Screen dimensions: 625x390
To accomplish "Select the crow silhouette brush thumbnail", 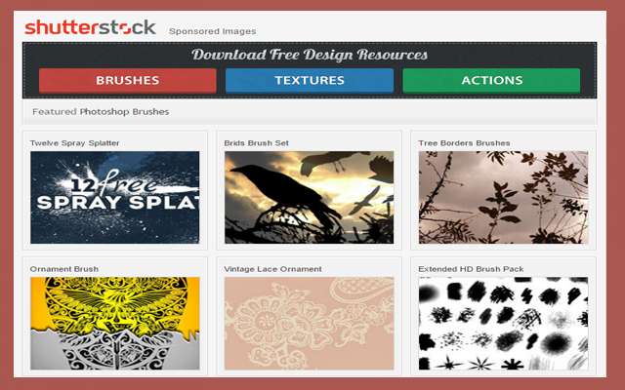I will (309, 197).
